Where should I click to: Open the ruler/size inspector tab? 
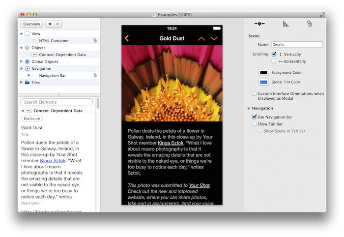[286, 24]
